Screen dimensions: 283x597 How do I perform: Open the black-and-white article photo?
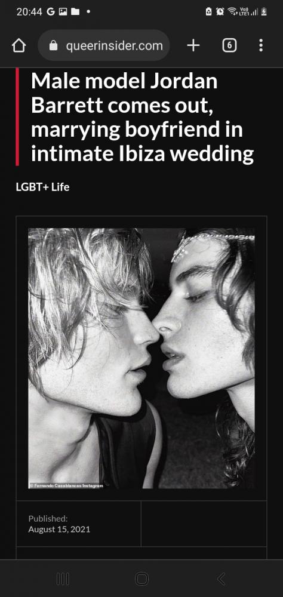[141, 358]
